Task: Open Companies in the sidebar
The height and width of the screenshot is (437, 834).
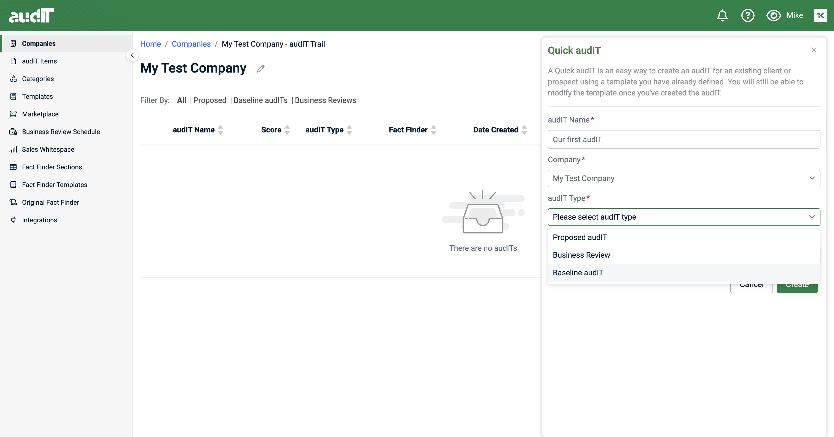Action: click(66, 43)
